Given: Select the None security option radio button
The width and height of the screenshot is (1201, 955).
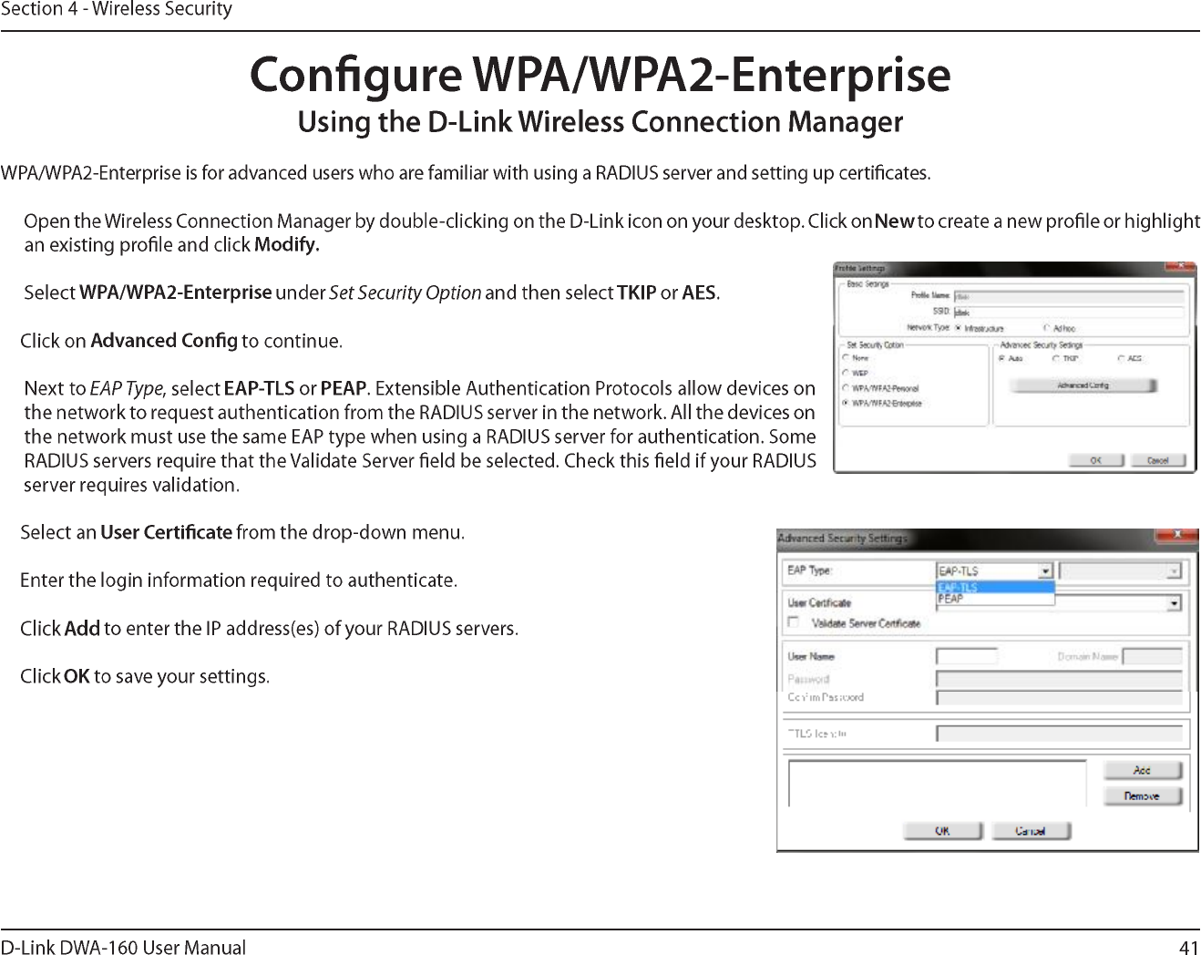Looking at the screenshot, I should click(x=846, y=358).
